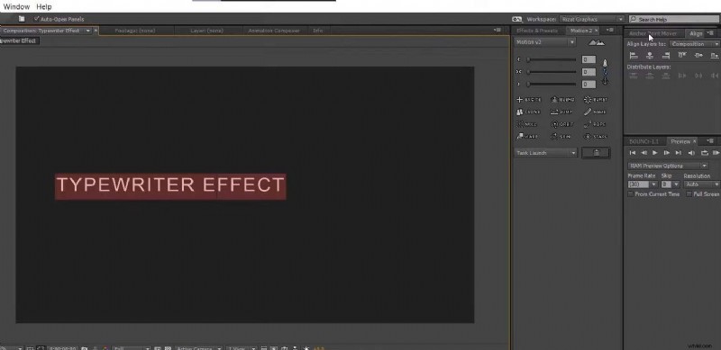Select the Jump tool in Motion v2

562,112
